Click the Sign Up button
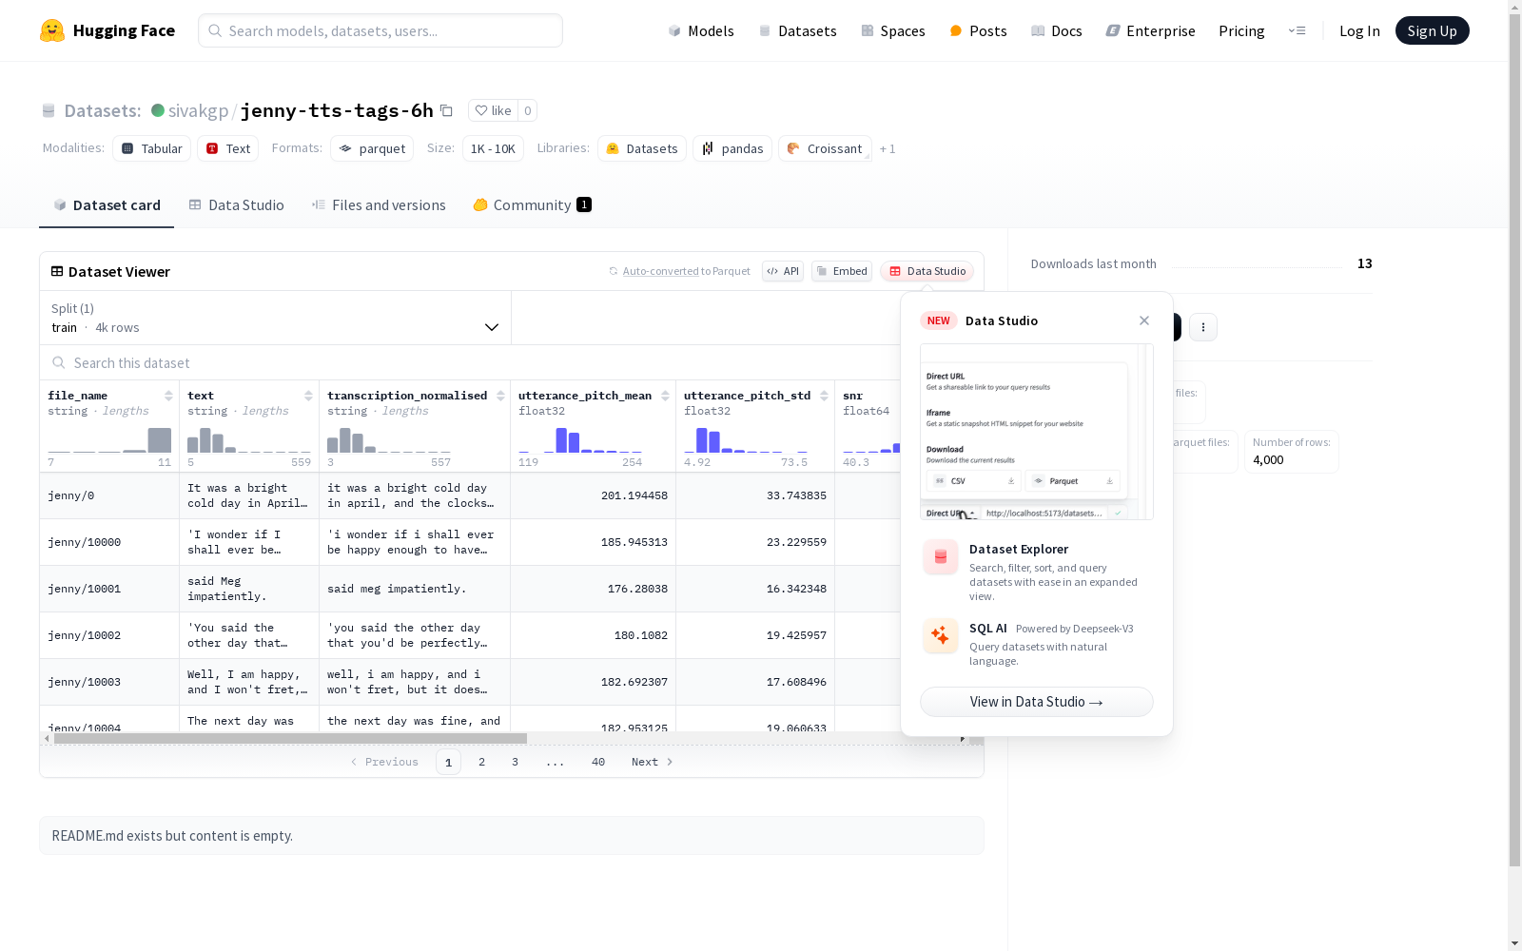The image size is (1522, 951). 1432,30
